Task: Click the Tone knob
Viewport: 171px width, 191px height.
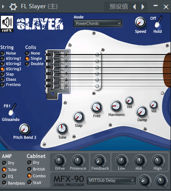Action: tap(62, 129)
